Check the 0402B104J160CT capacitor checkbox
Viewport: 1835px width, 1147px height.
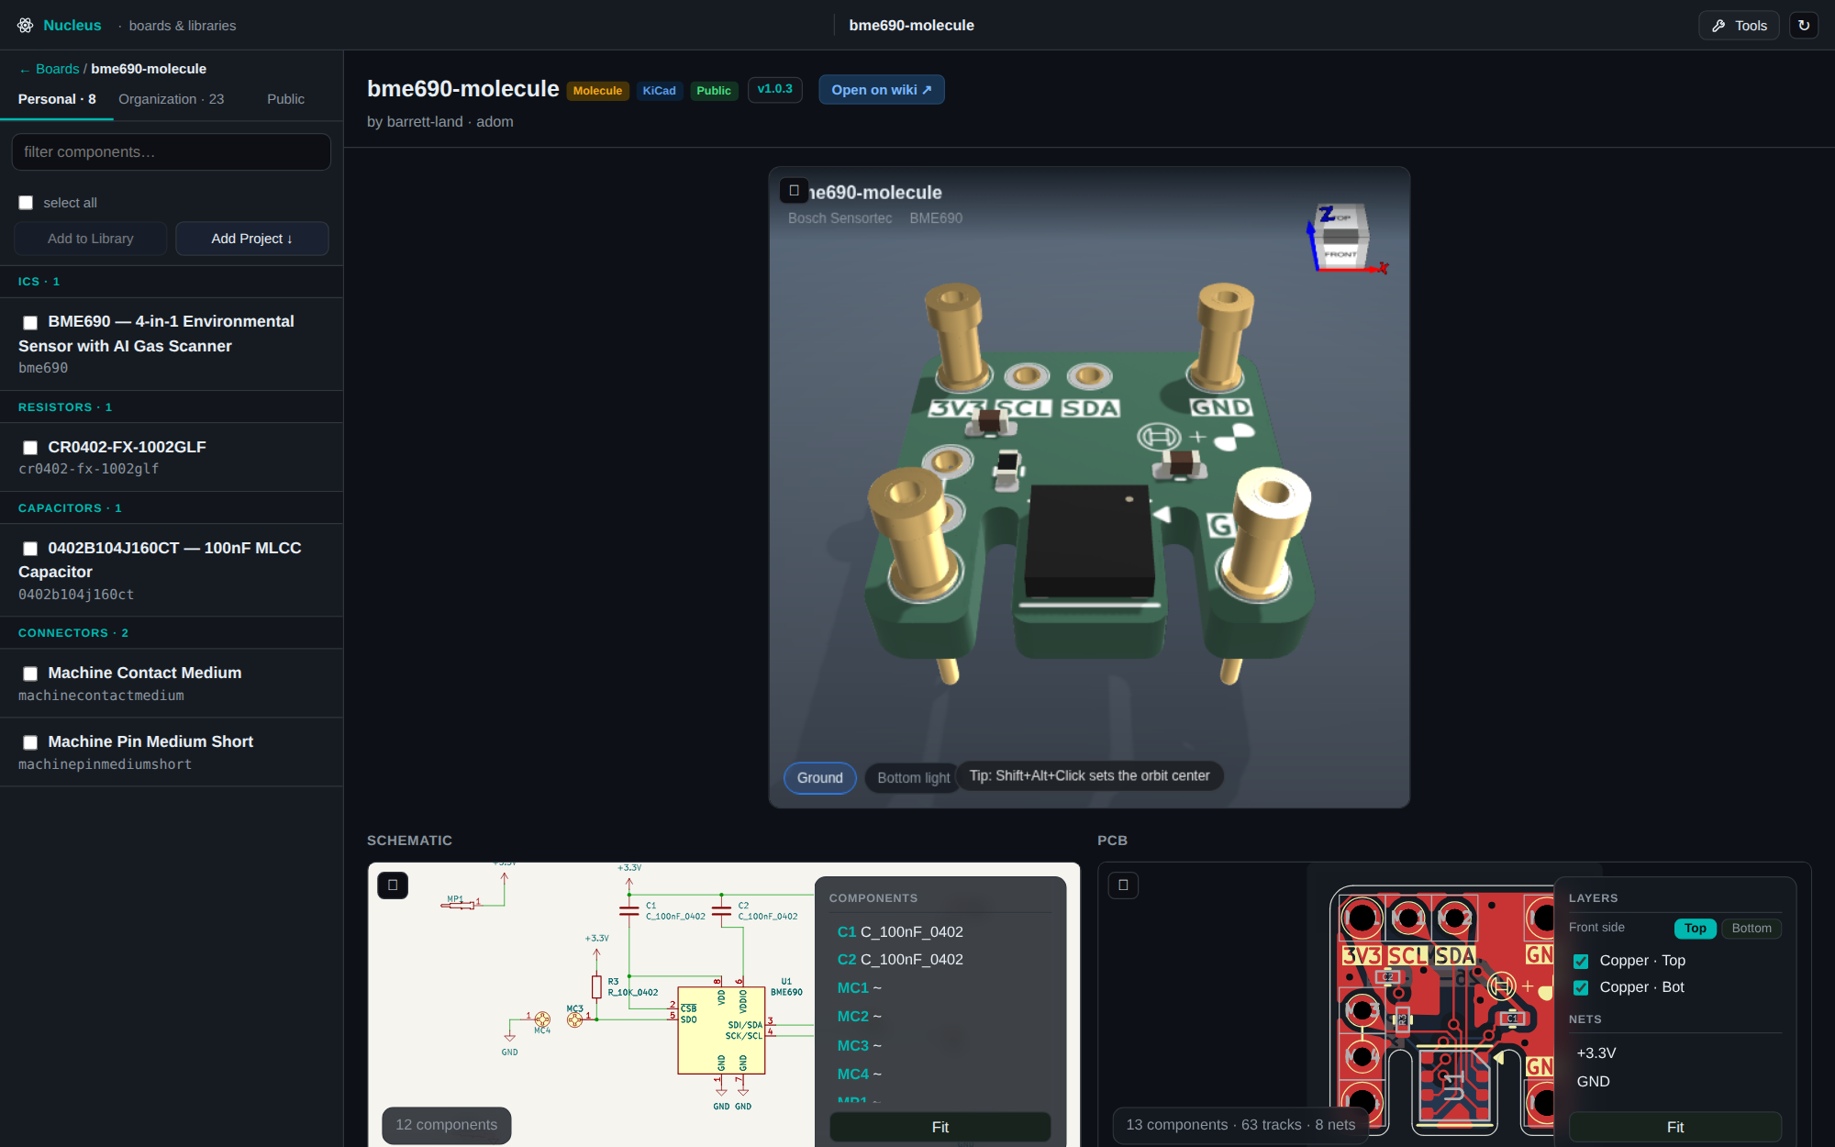click(x=30, y=549)
